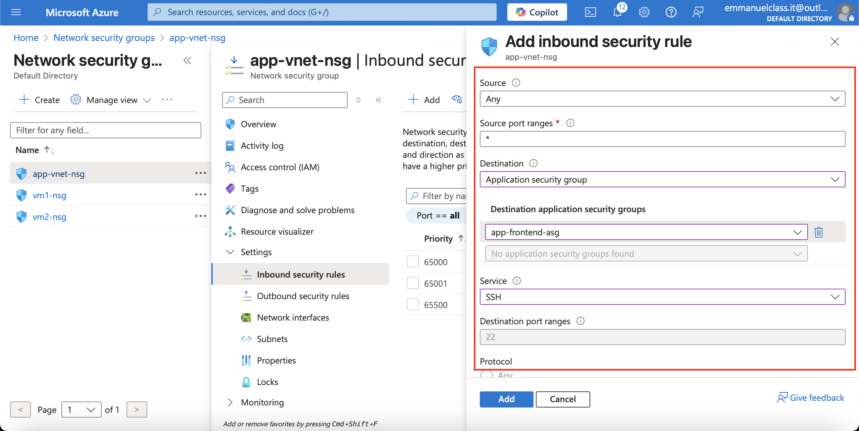
Task: Show info for Destination port ranges
Action: click(x=580, y=321)
